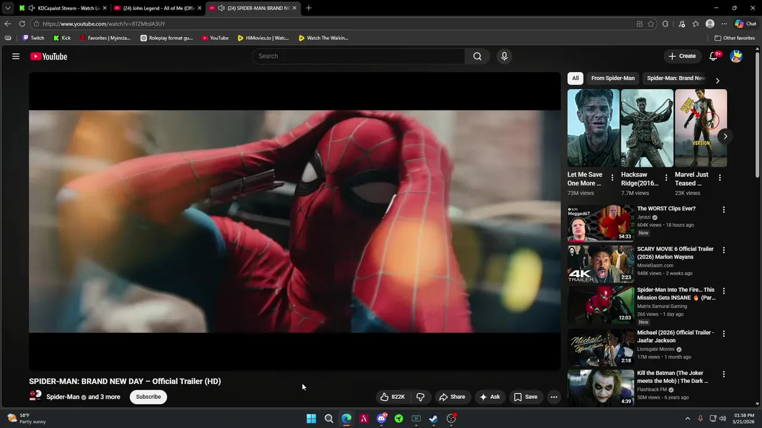Open the media control music-note icon in the toolbar
The width and height of the screenshot is (762, 428).
tap(682, 24)
